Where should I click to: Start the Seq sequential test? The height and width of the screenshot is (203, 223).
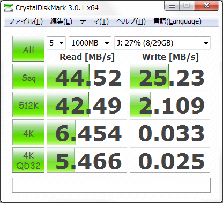click(28, 77)
